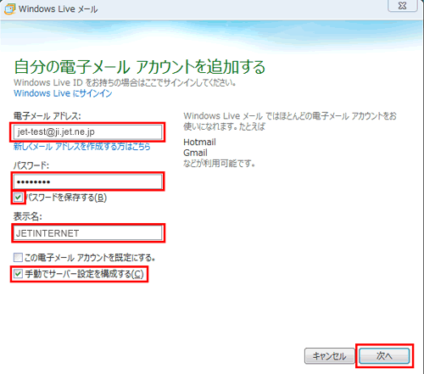Click the 自分の電子メール アカウントを追加する heading
The height and width of the screenshot is (374, 424).
(140, 67)
